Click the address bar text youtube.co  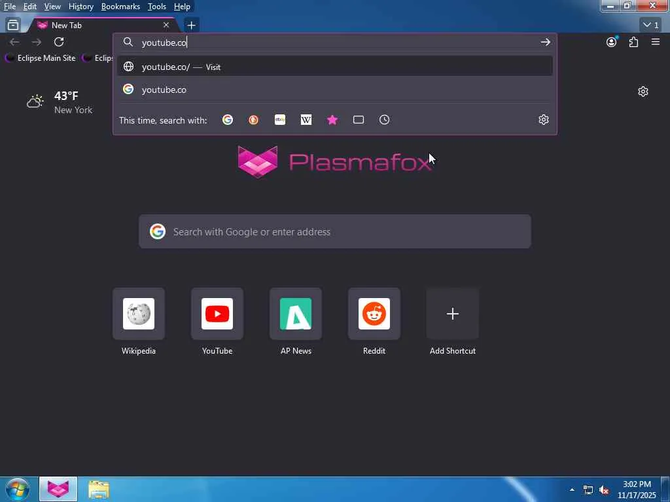pyautogui.click(x=164, y=42)
